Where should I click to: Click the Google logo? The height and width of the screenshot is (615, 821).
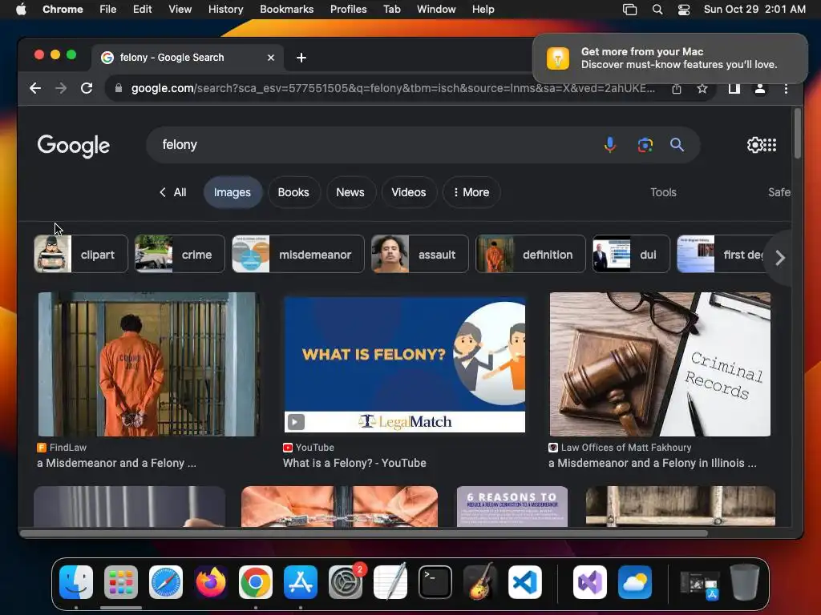[73, 146]
